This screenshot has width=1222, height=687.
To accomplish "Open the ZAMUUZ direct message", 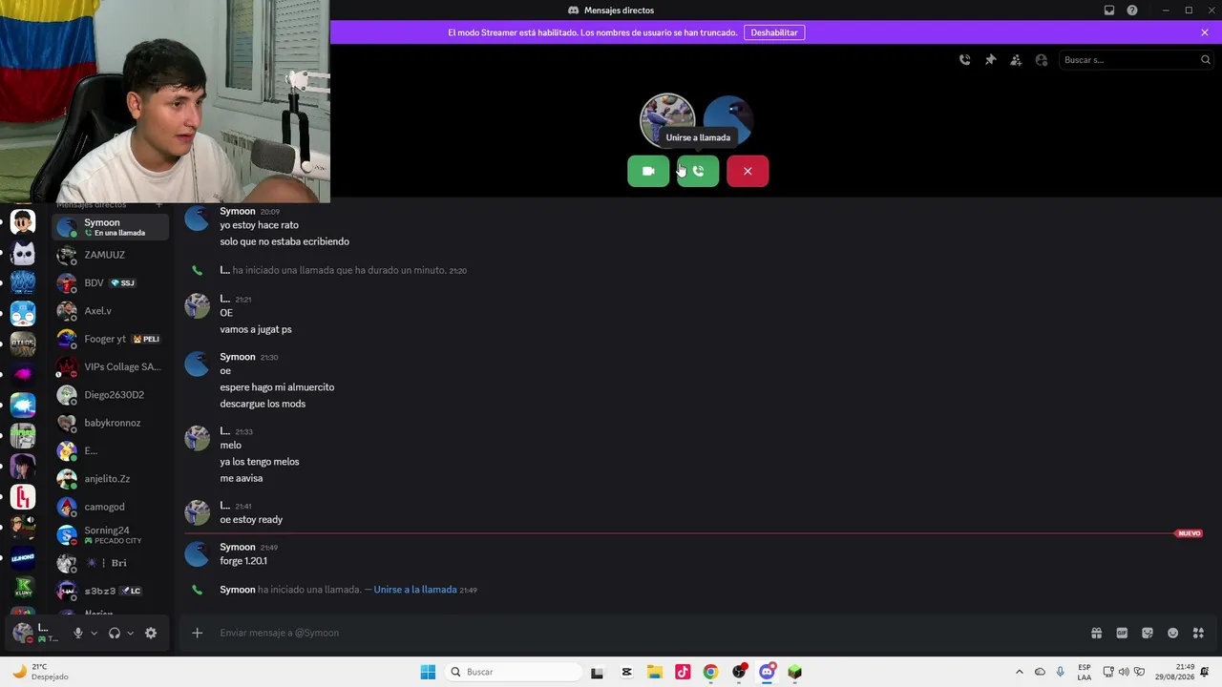I will click(x=111, y=255).
